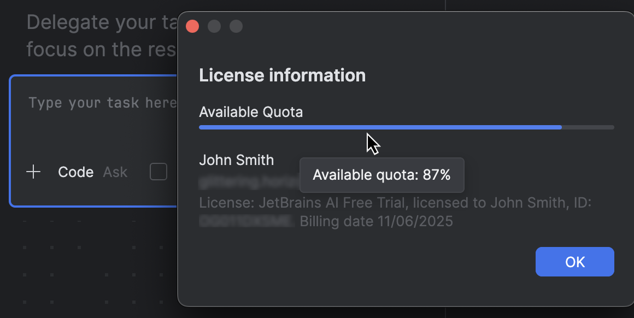
Task: Switch to Ask mode
Action: pyautogui.click(x=115, y=172)
